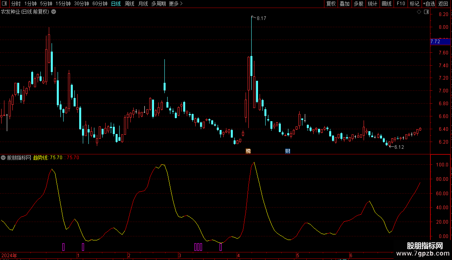Image resolution: width=452 pixels, height=260 pixels.
Task: Open the 农发种业 title dropdown arrow
Action: click(x=54, y=12)
